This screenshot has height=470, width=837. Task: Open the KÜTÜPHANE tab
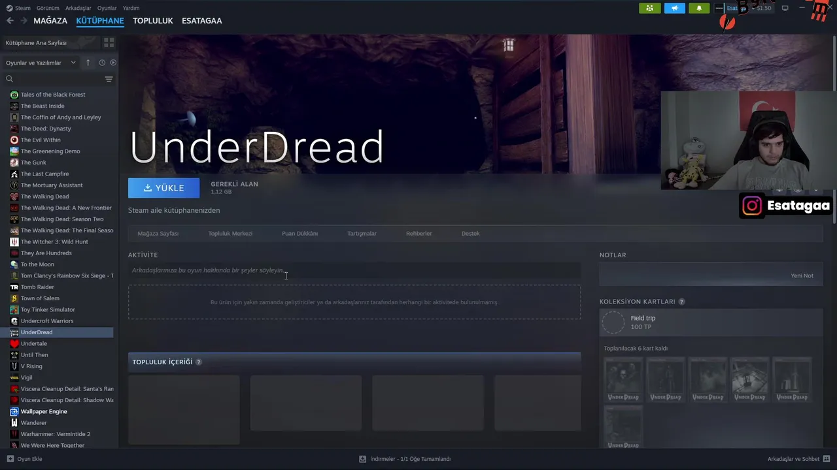click(x=100, y=21)
